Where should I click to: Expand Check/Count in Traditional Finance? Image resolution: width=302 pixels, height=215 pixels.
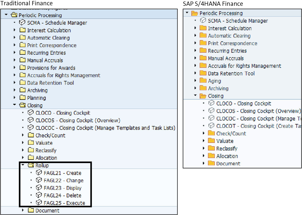(23, 135)
